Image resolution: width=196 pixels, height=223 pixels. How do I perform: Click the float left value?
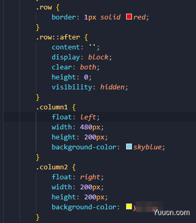pyautogui.click(x=88, y=117)
